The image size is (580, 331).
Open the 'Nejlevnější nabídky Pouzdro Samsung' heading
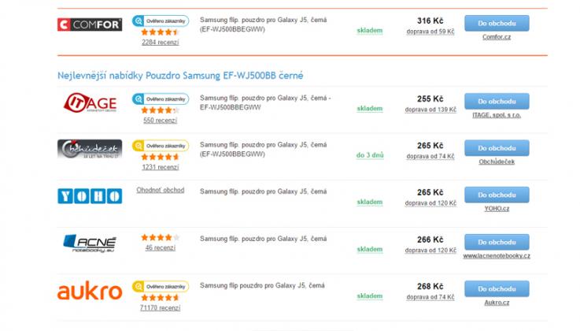pos(180,76)
